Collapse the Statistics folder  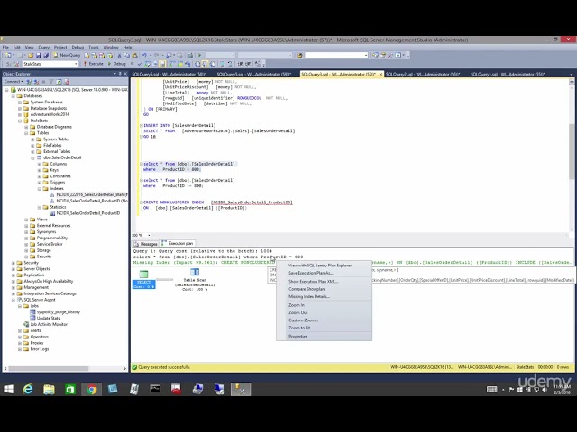40,207
